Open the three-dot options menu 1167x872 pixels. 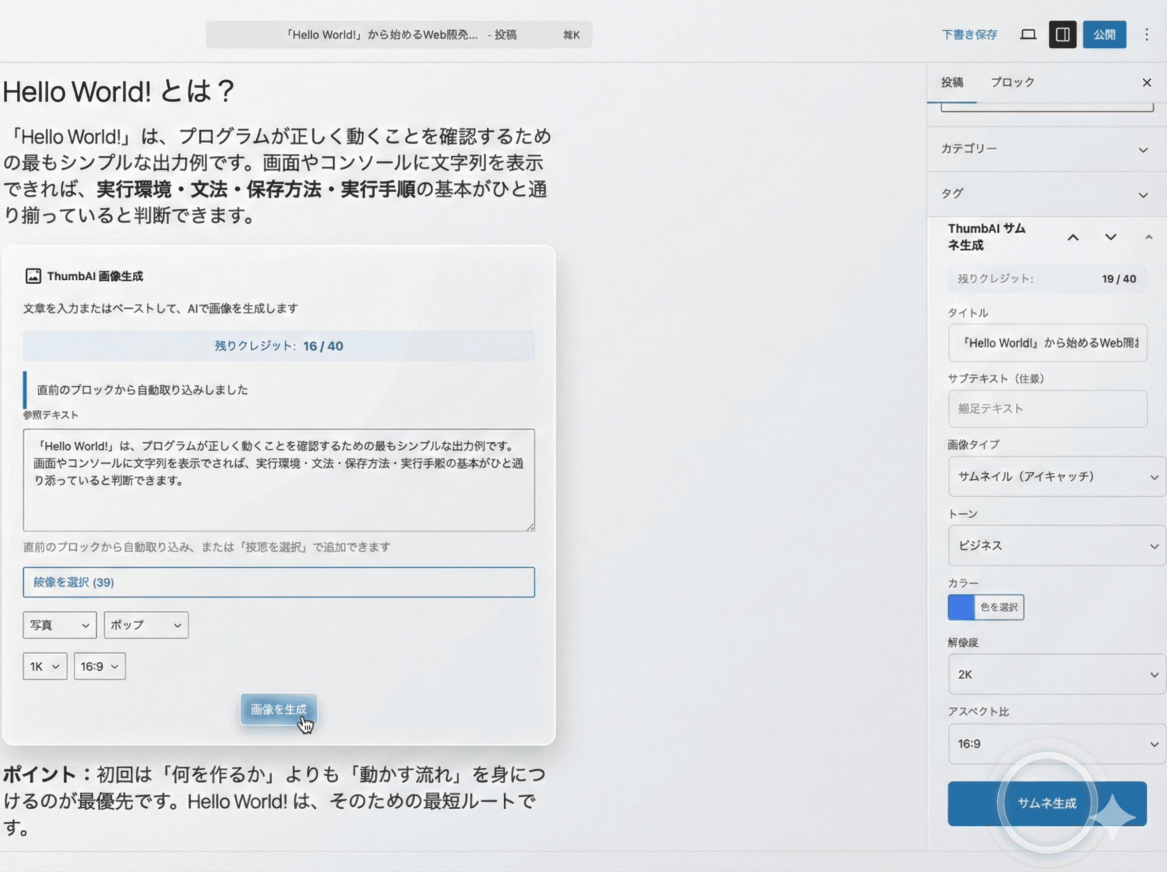[x=1147, y=35]
